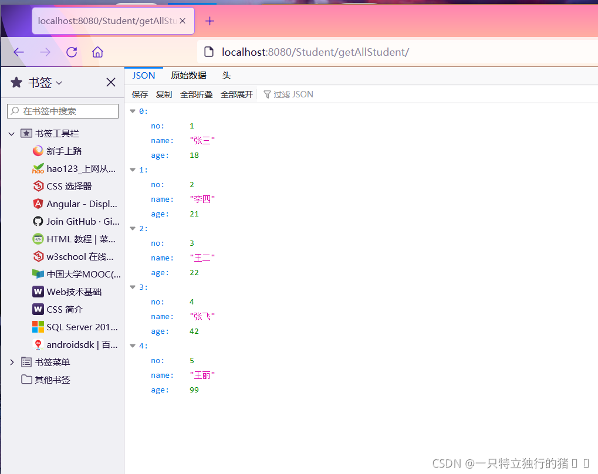Click 全部展开 to expand all

click(x=237, y=94)
